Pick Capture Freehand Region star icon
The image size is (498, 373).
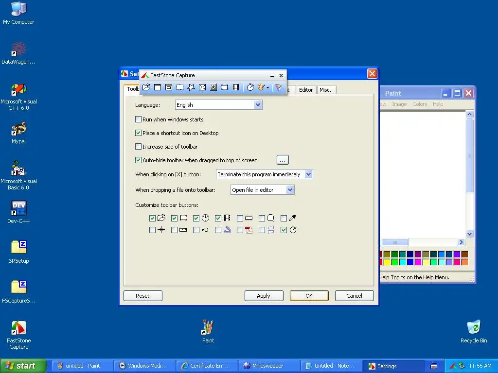(191, 87)
